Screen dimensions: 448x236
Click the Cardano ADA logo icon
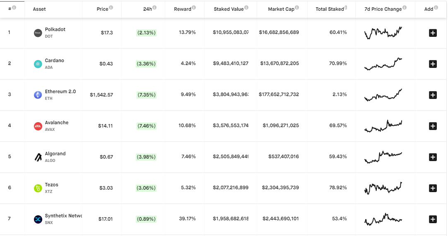click(x=38, y=64)
